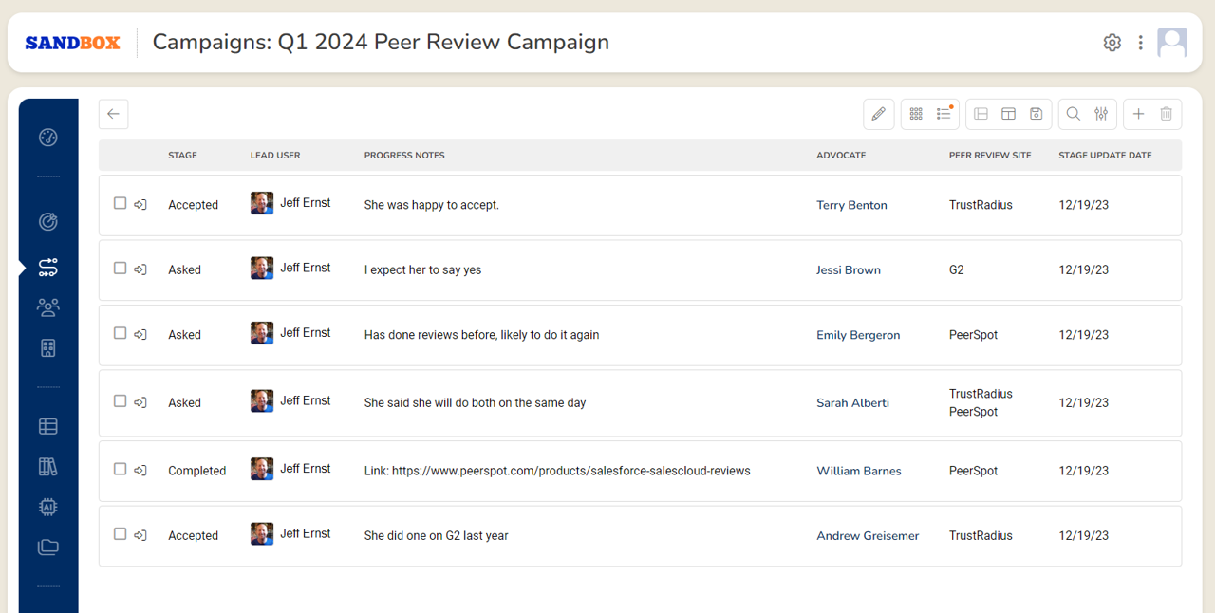Open the dashboard gauge icon in sidebar
This screenshot has height=613, width=1215.
48,138
